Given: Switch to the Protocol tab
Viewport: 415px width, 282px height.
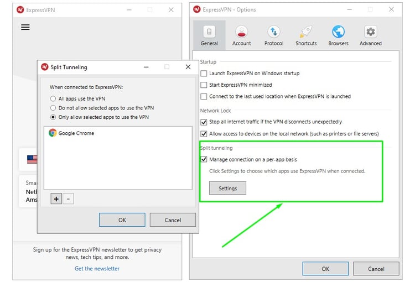Looking at the screenshot, I should click(x=274, y=35).
